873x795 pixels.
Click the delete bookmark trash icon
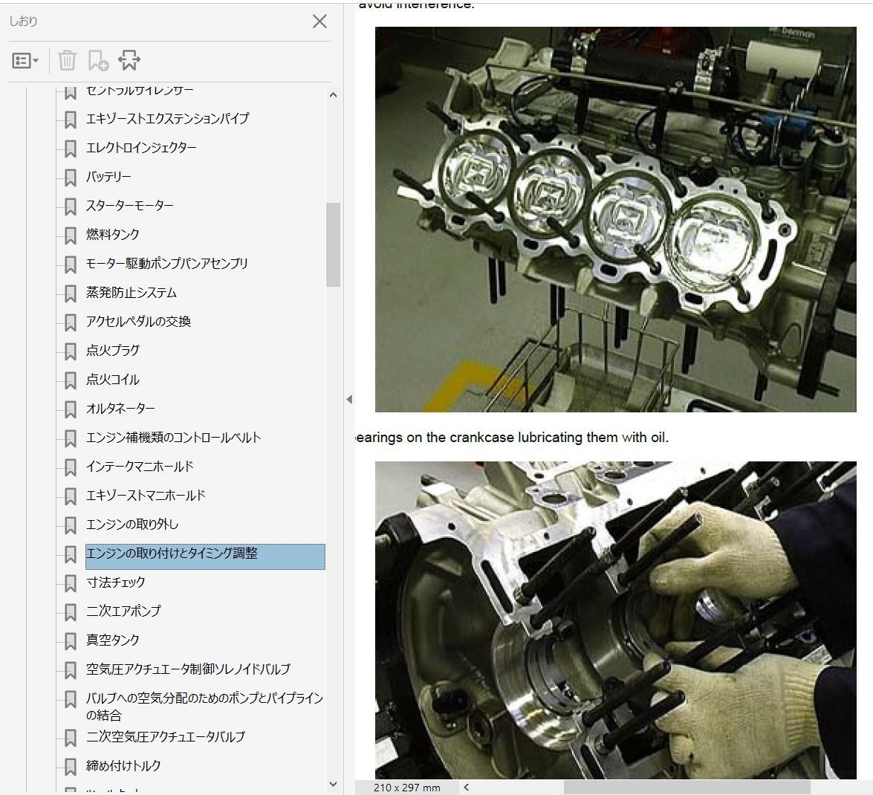(67, 61)
